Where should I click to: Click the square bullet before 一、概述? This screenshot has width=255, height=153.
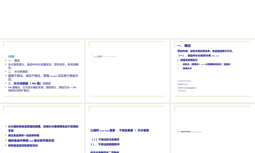(6, 60)
